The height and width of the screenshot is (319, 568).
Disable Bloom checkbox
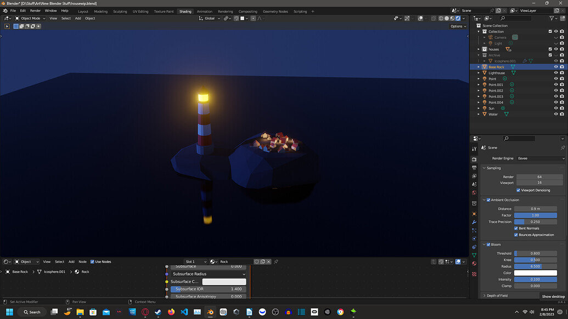coord(488,244)
